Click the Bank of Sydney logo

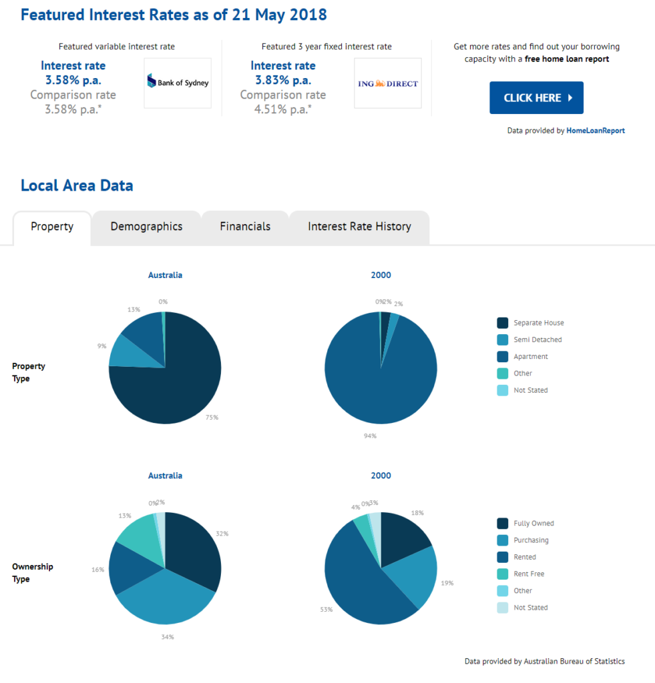tap(178, 83)
